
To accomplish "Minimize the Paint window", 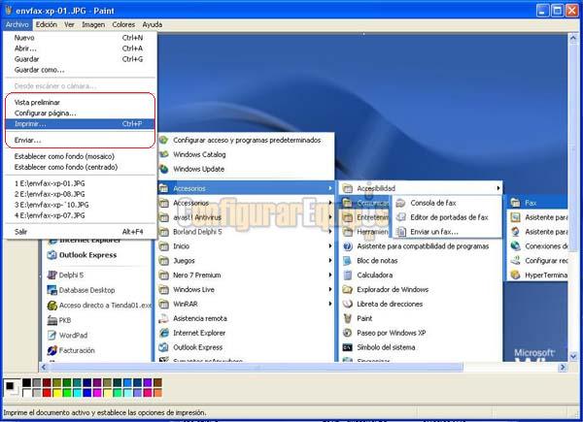I will coord(542,11).
